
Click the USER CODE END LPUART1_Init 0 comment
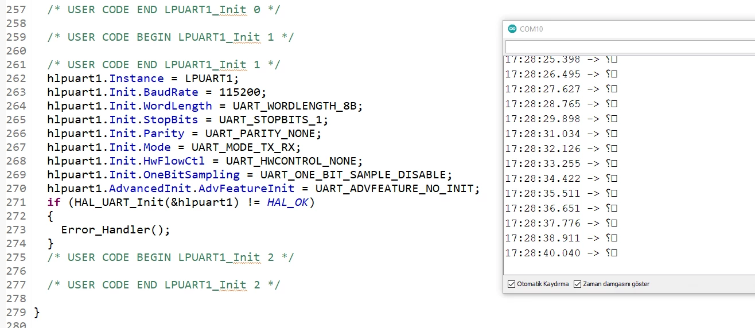point(164,10)
